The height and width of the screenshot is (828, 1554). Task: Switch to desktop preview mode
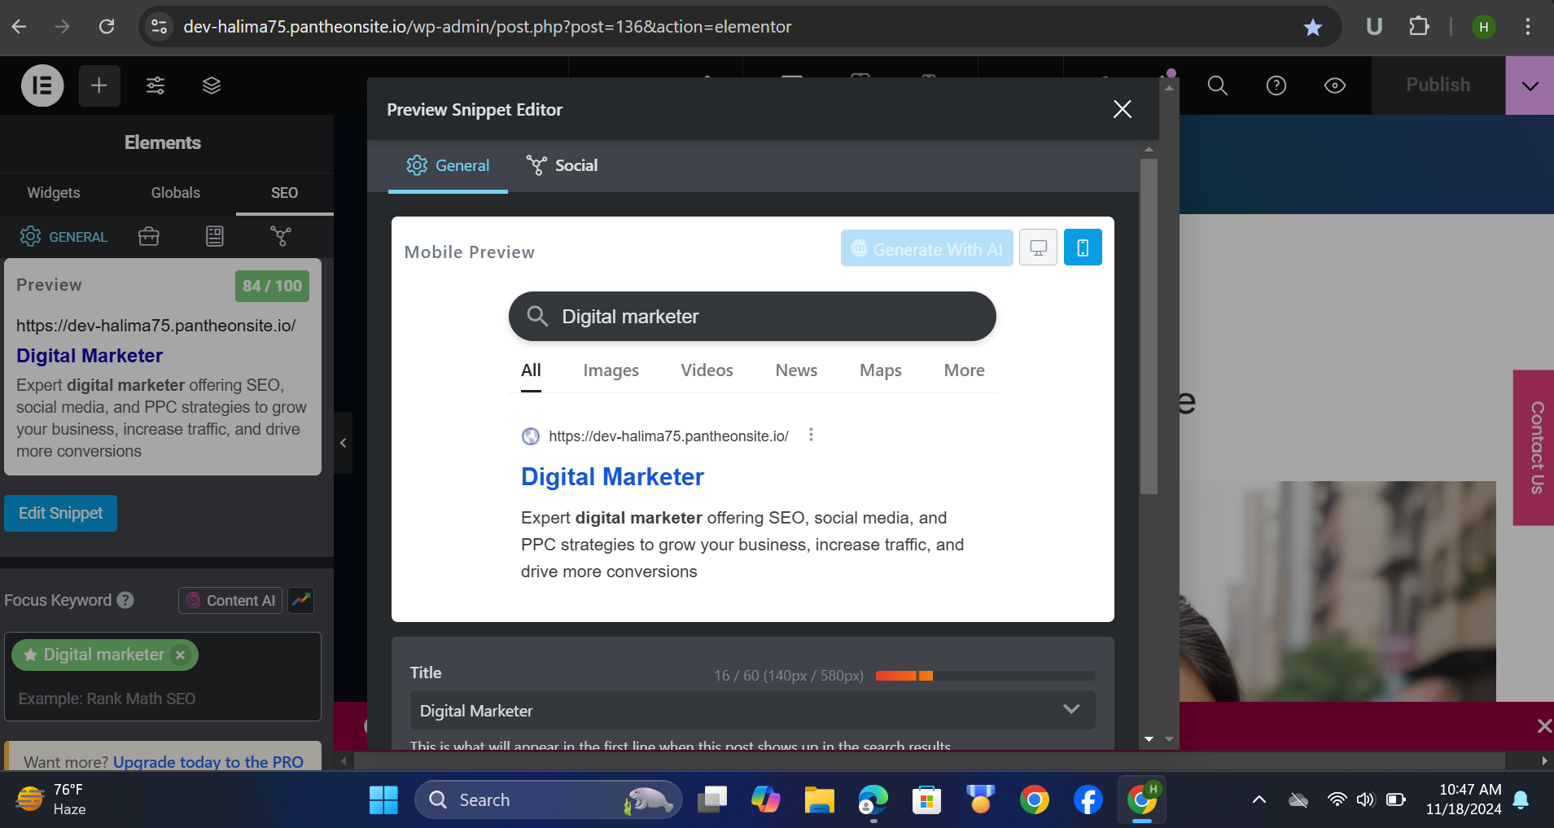[x=1038, y=248]
